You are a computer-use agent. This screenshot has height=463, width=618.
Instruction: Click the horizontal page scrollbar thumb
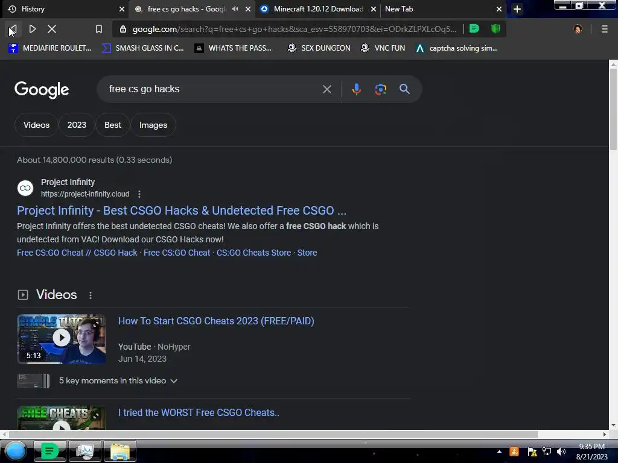pyautogui.click(x=273, y=434)
